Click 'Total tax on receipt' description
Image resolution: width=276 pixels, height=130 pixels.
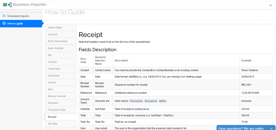click(125, 122)
